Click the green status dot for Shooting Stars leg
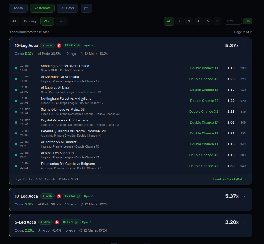 [16, 68]
